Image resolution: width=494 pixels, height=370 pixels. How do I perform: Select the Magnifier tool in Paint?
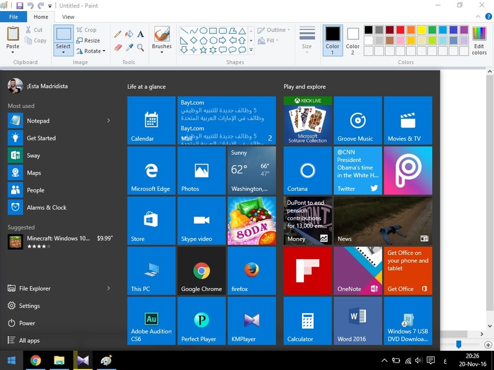coord(141,47)
